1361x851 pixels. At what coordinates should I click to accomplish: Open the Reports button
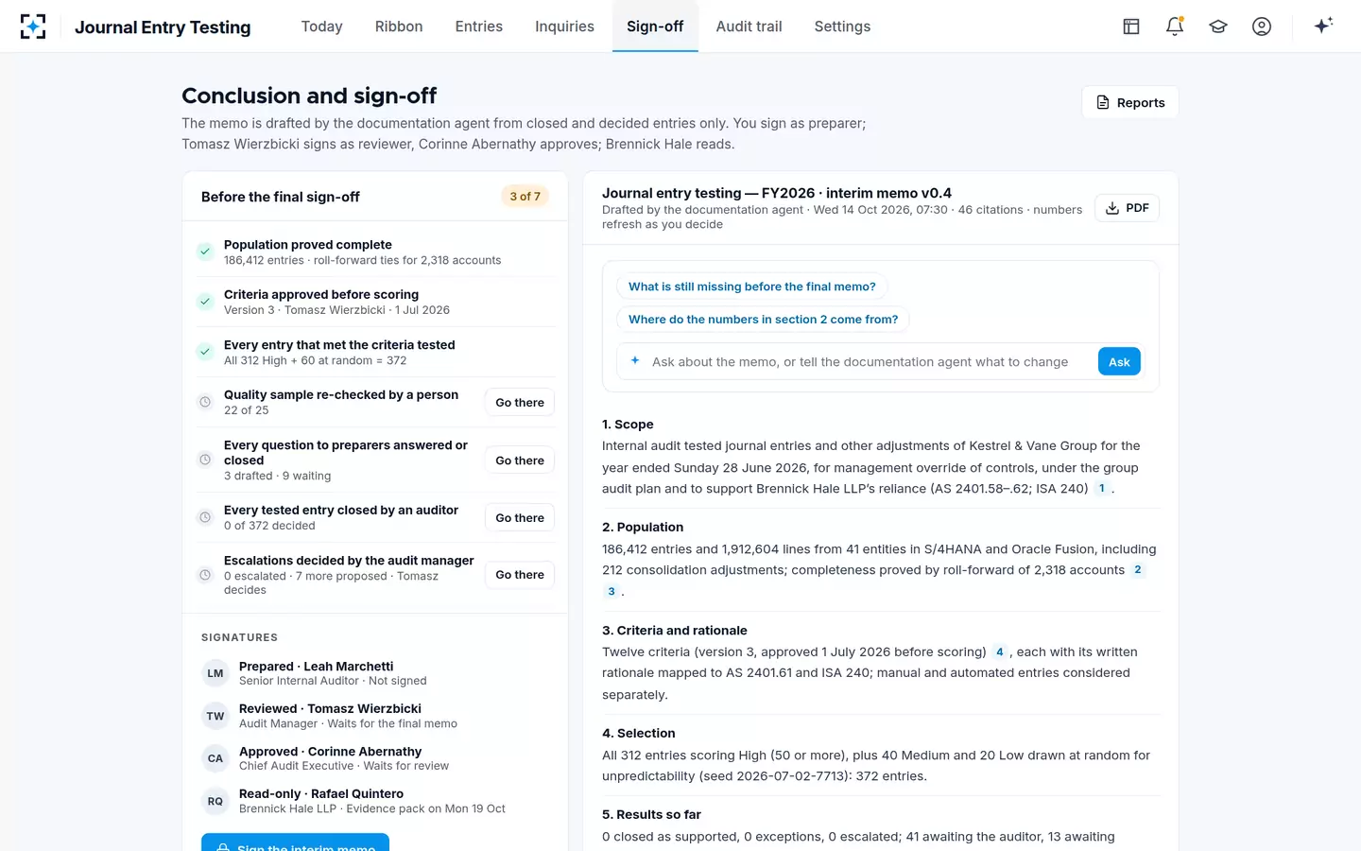(1130, 102)
